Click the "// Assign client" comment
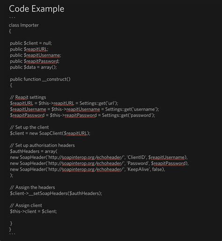The width and height of the screenshot is (222, 241). [26, 205]
